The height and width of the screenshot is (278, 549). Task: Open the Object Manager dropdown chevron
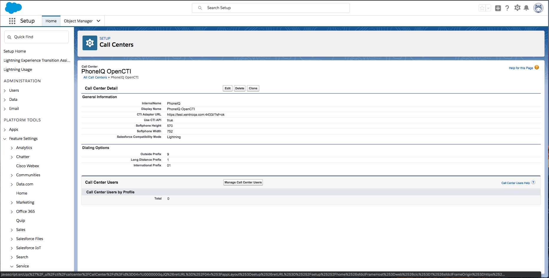coord(98,21)
